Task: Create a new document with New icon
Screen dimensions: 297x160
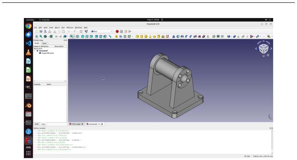Action: [x=37, y=32]
